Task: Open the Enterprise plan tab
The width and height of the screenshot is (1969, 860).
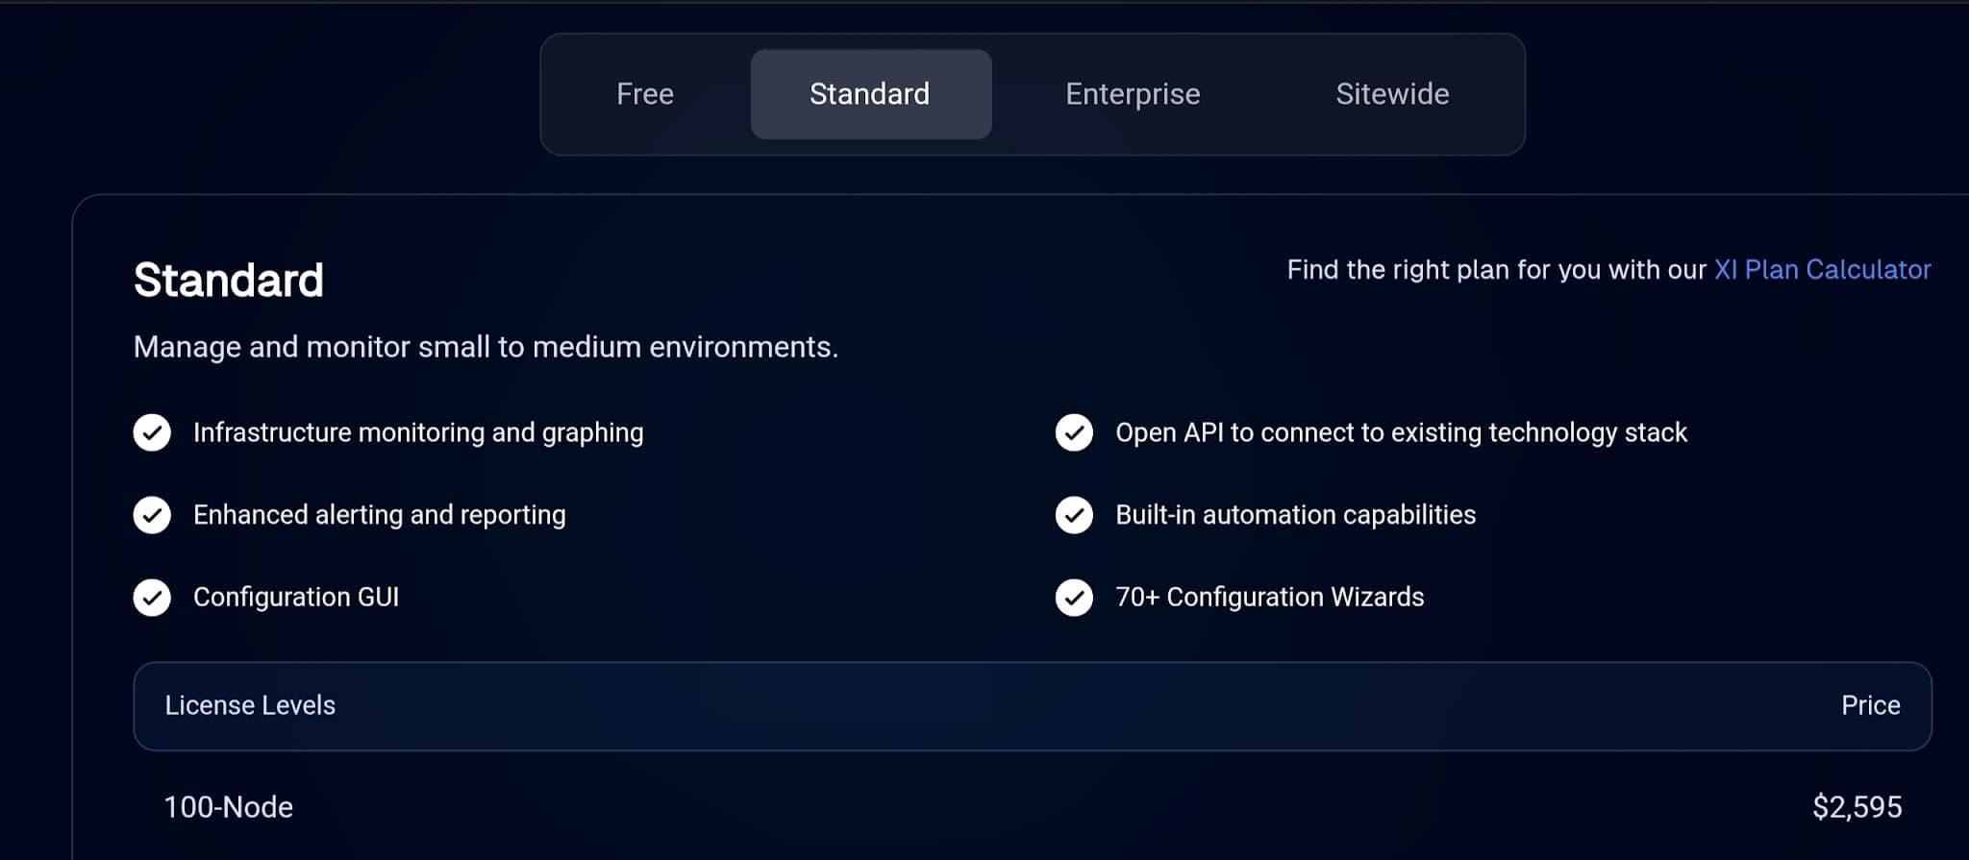Action: pyautogui.click(x=1133, y=94)
